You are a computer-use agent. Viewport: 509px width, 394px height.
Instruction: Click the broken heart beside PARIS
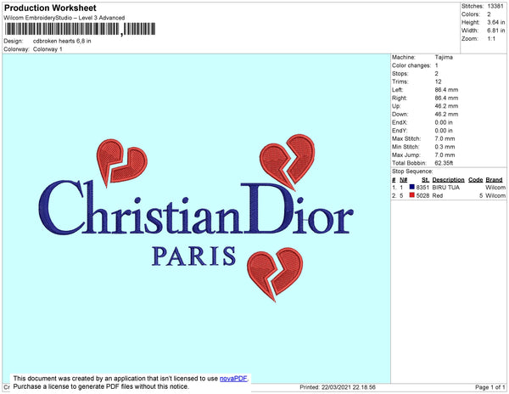[275, 273]
